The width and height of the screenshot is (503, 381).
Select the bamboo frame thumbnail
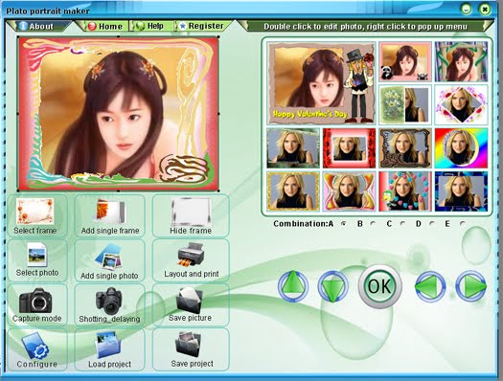tap(461, 61)
